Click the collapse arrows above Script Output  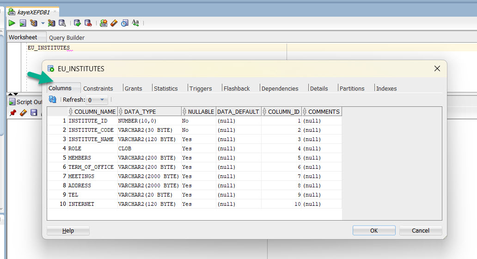tap(13, 94)
